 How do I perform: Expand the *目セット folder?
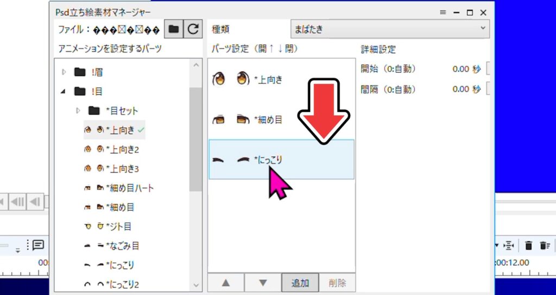[78, 110]
